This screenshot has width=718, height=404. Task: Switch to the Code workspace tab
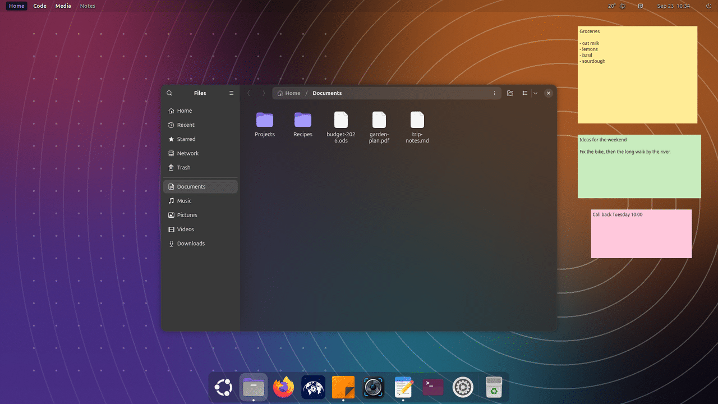pyautogui.click(x=40, y=6)
